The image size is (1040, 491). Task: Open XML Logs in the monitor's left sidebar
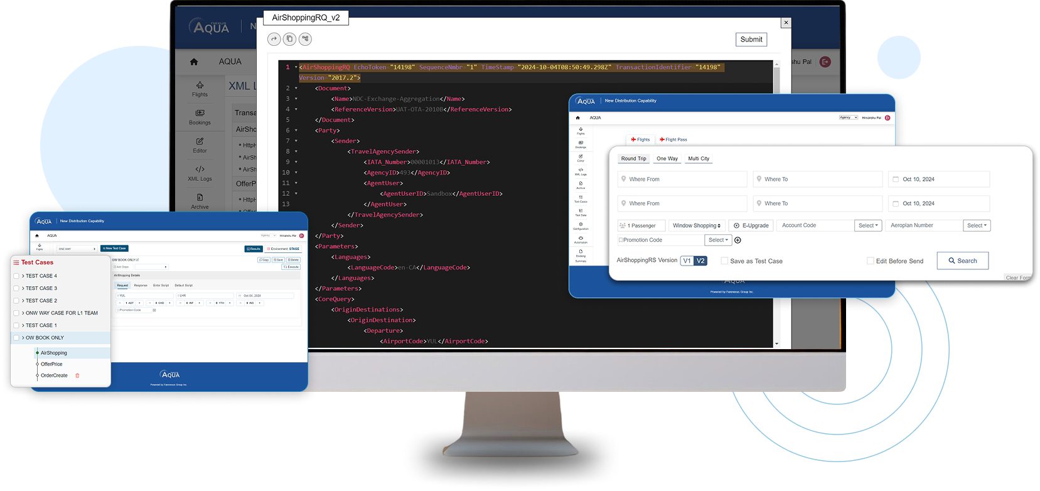point(200,174)
